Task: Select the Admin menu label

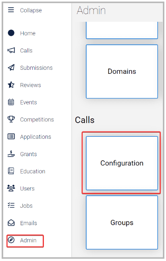Action: [x=28, y=240]
